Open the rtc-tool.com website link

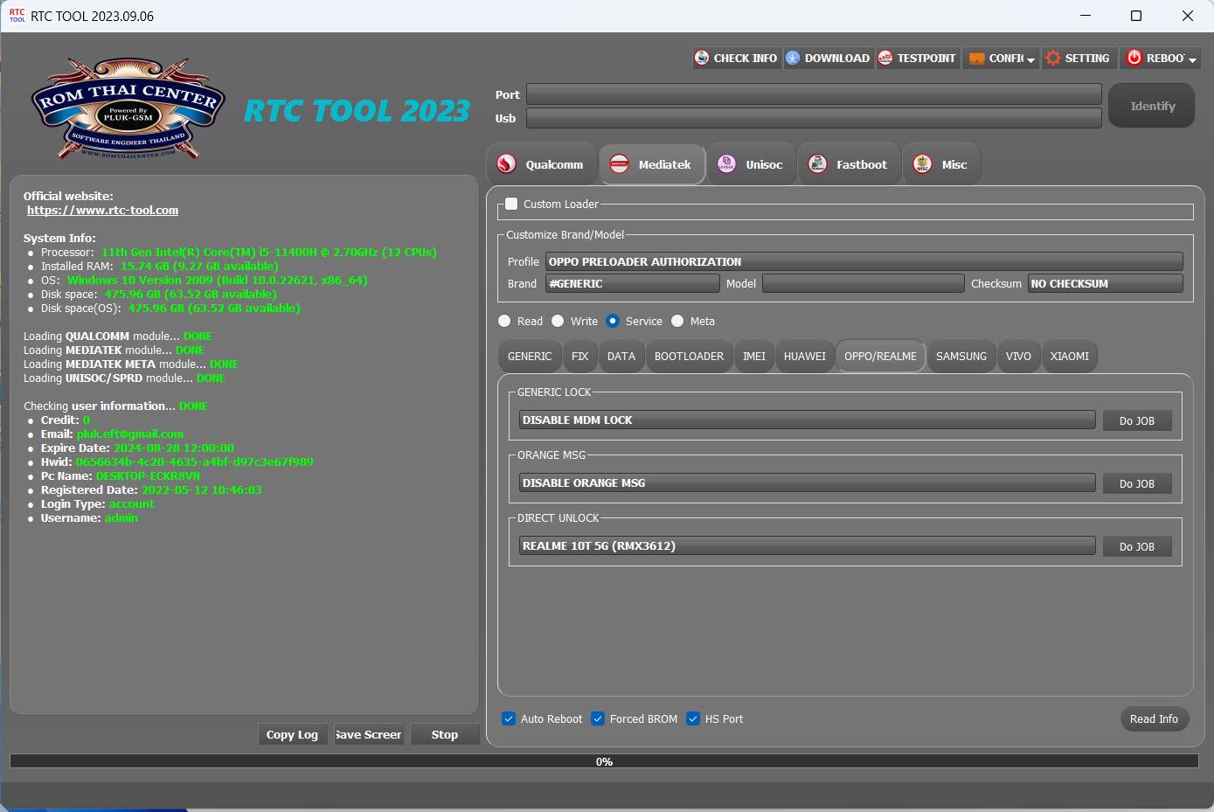[102, 210]
